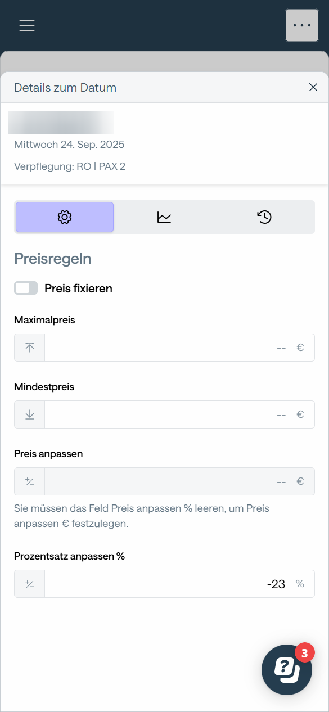Toggle the Preis fixieren switch

pos(26,288)
